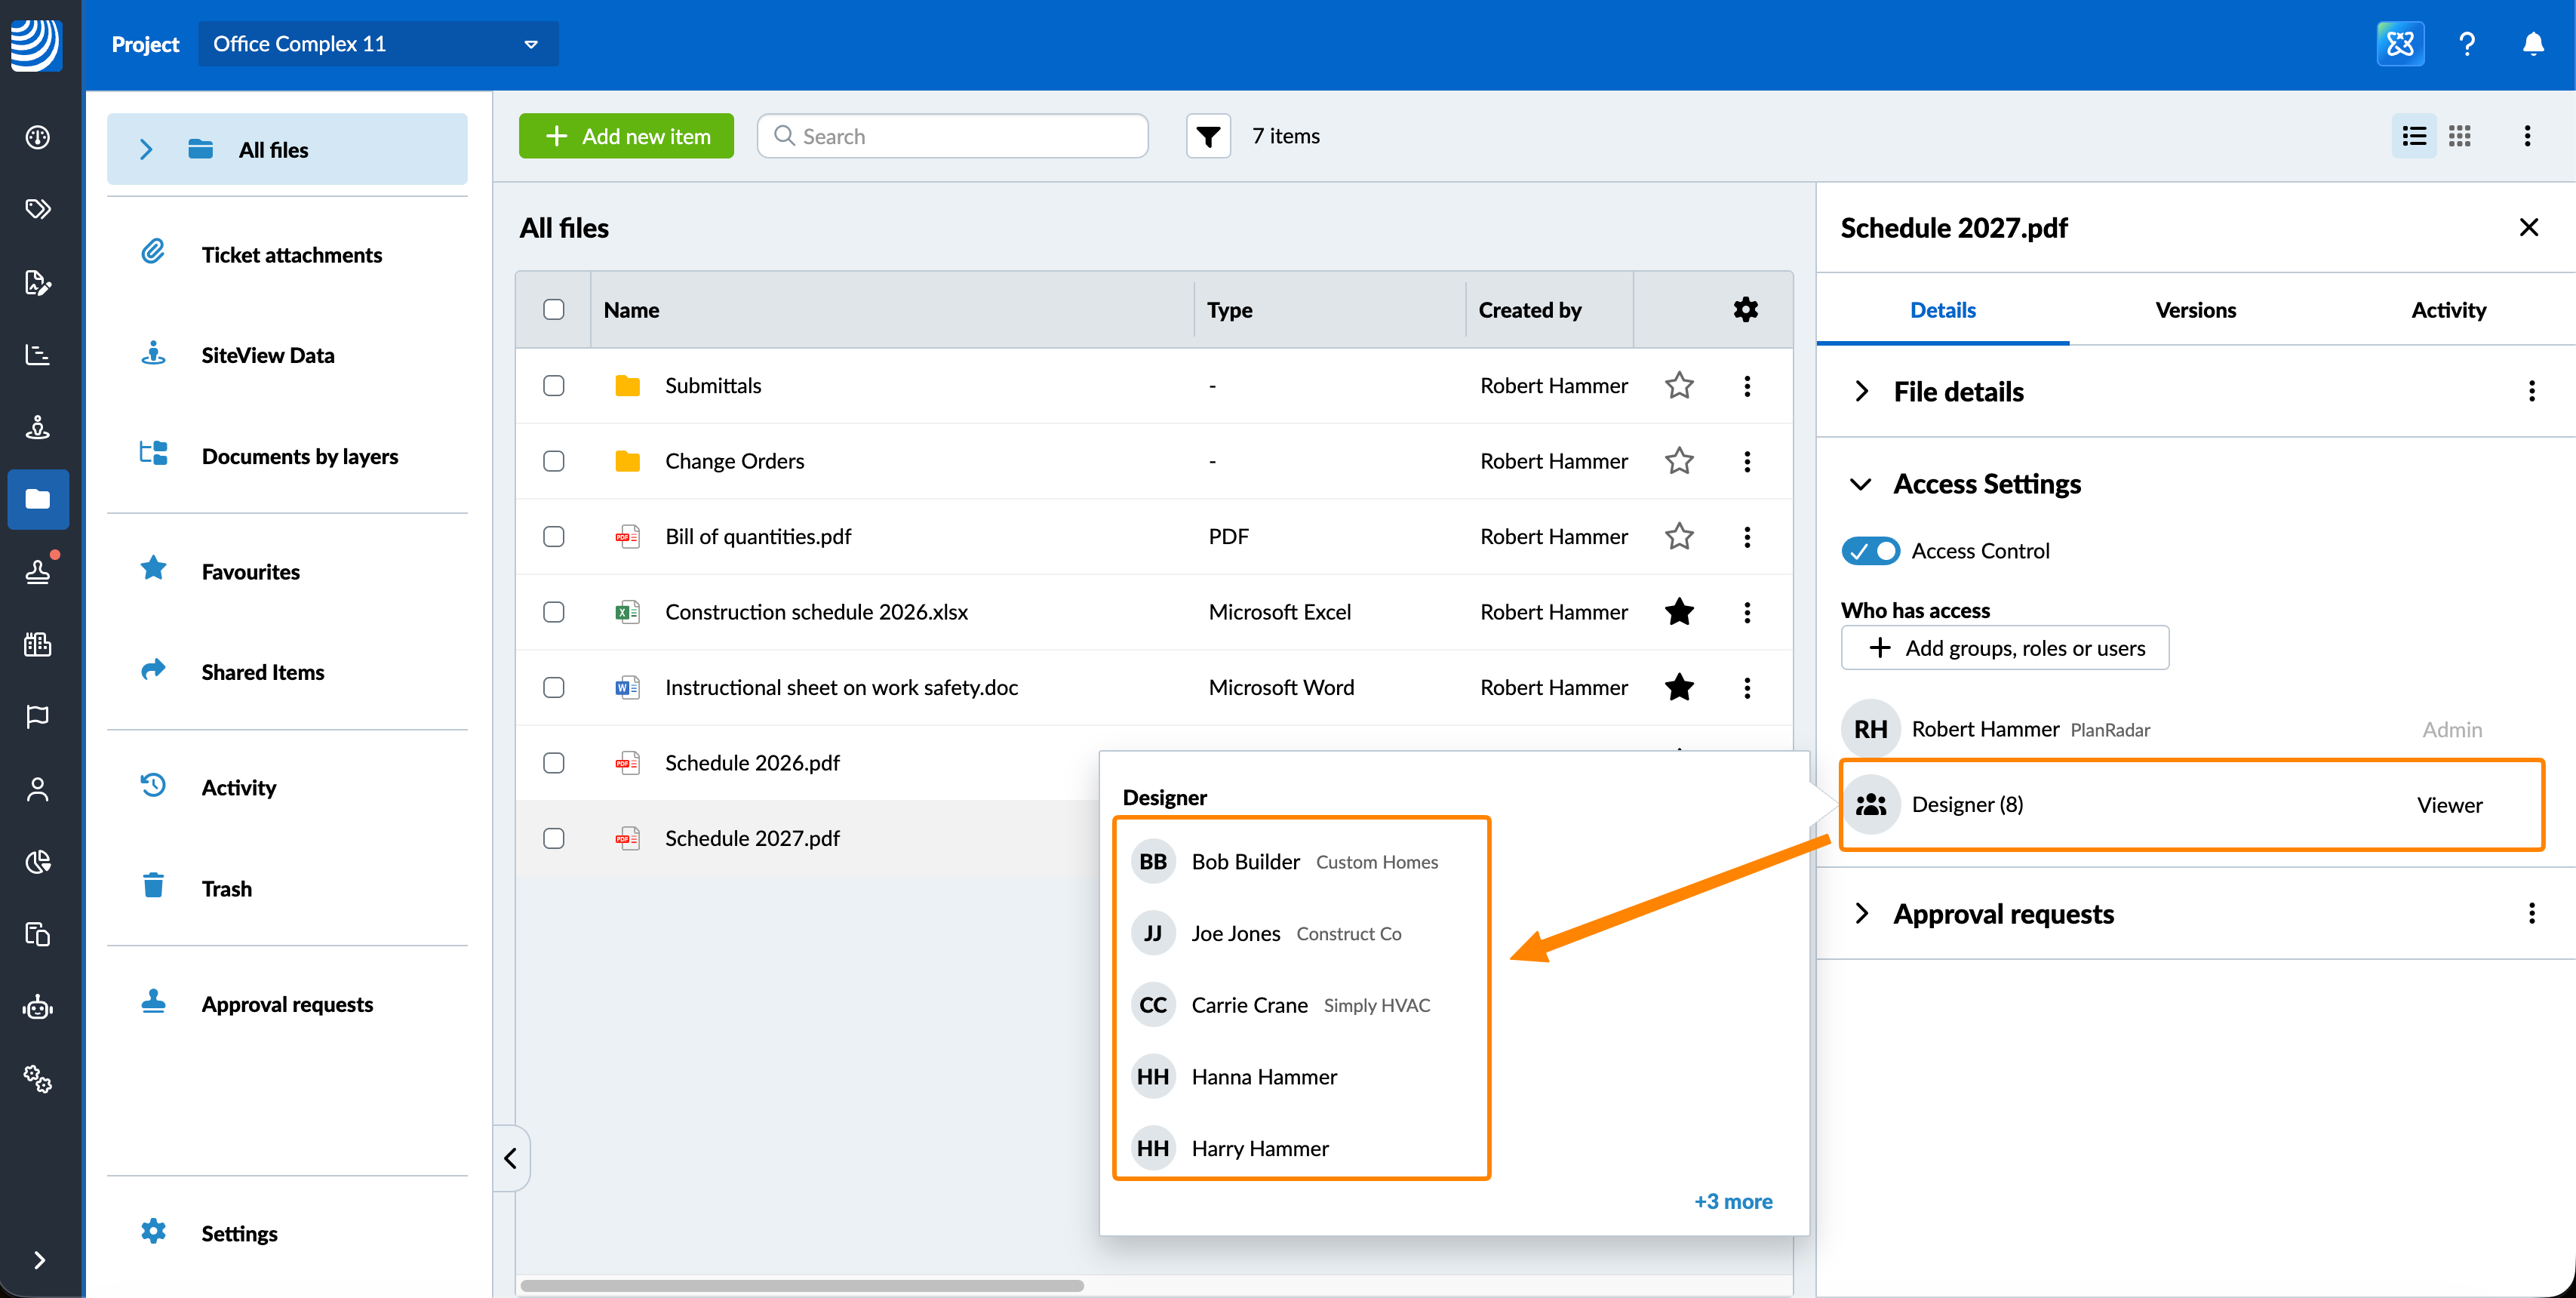Open the toolbar more options menu
The image size is (2576, 1298).
coord(2527,136)
